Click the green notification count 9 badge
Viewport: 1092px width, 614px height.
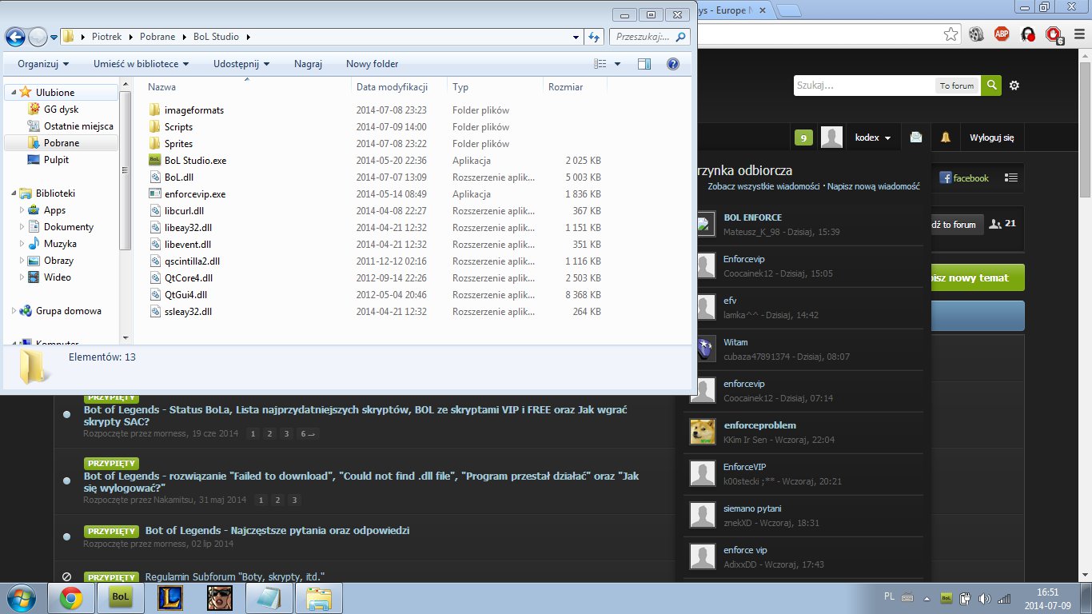[804, 138]
